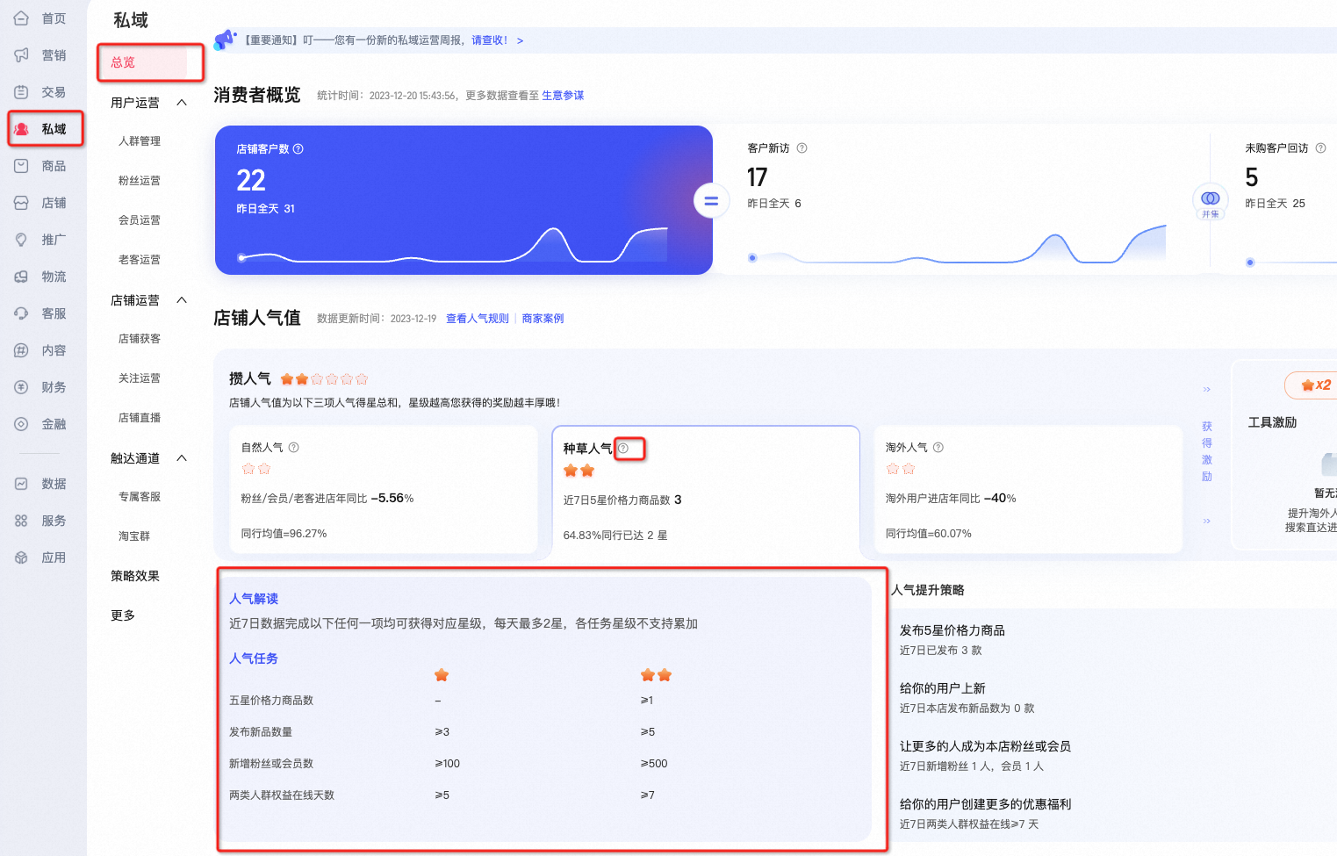Open the 生意参谋 link
Viewport: 1337px width, 856px height.
pos(563,96)
